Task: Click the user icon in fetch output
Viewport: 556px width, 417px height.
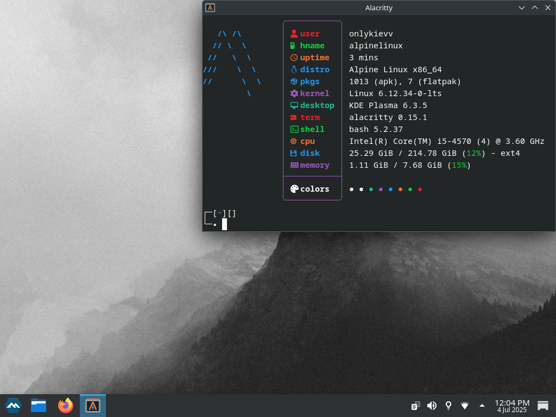Action: 294,34
